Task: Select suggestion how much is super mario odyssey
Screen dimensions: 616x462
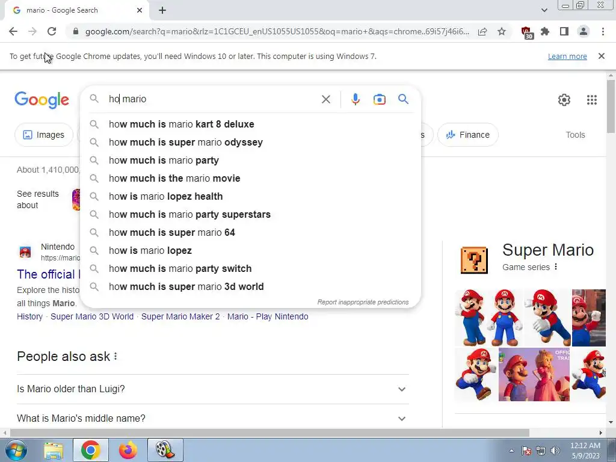Action: coord(250,142)
